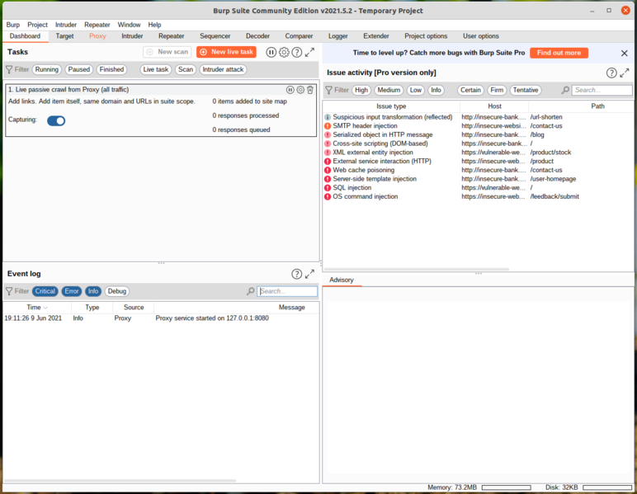
Task: Pause all tasks in Tasks panel header
Action: 271,52
